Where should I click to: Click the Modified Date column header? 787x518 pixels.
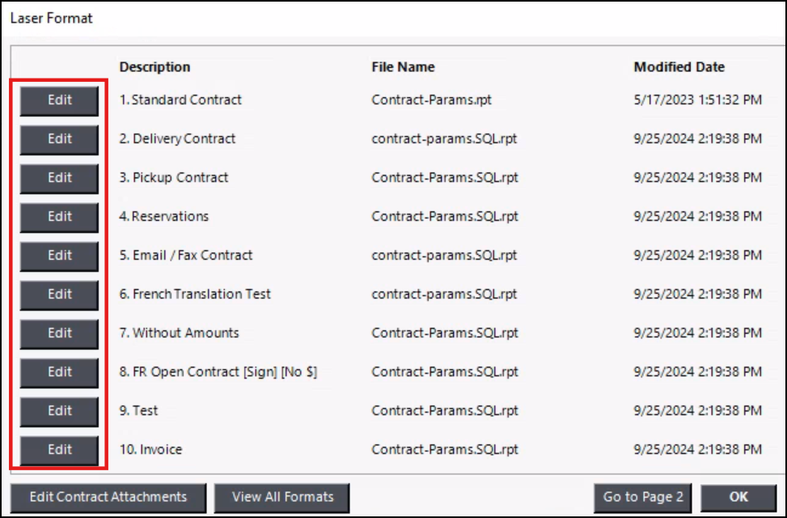click(x=679, y=67)
